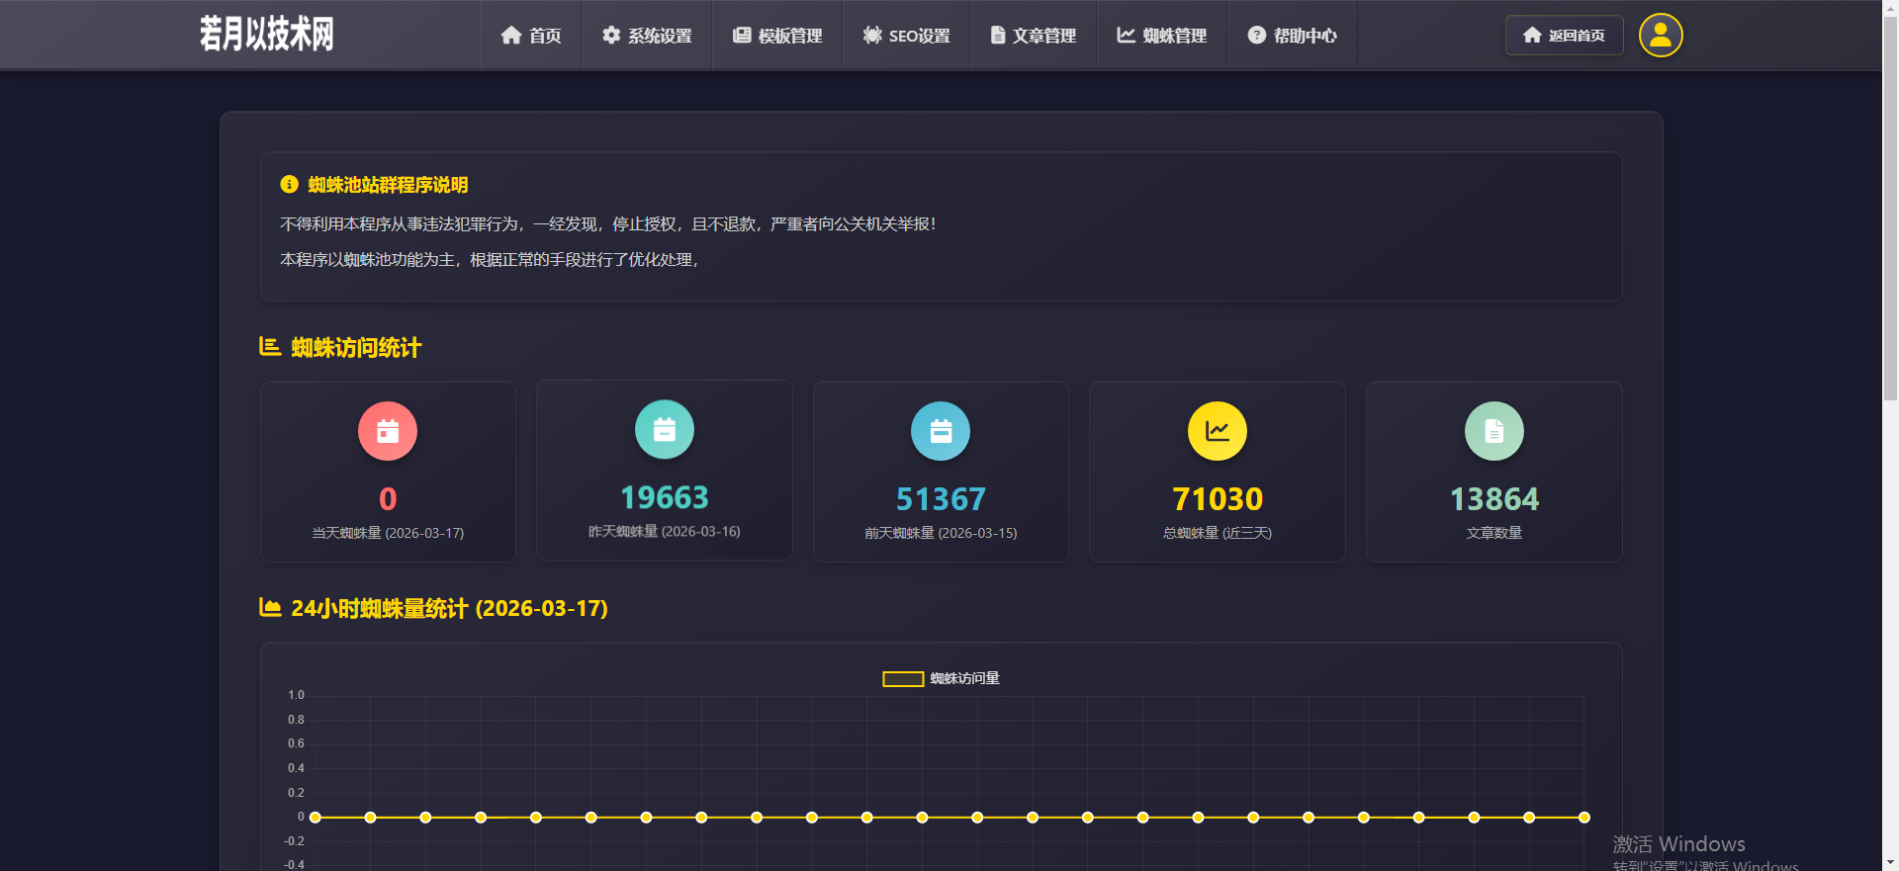Click the yellow user profile avatar icon
The image size is (1899, 871).
tap(1661, 36)
